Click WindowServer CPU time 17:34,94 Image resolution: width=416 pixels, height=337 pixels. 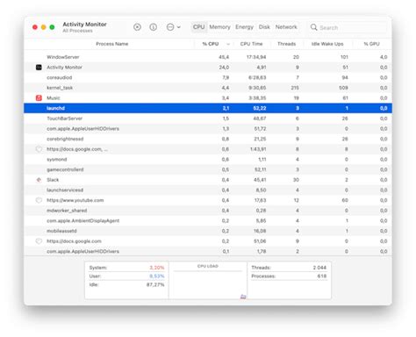click(256, 57)
